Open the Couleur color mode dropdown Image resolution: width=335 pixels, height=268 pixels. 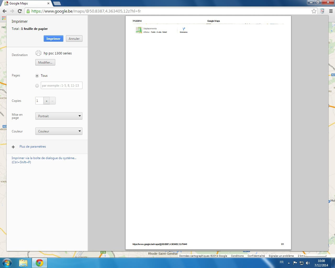click(x=59, y=131)
